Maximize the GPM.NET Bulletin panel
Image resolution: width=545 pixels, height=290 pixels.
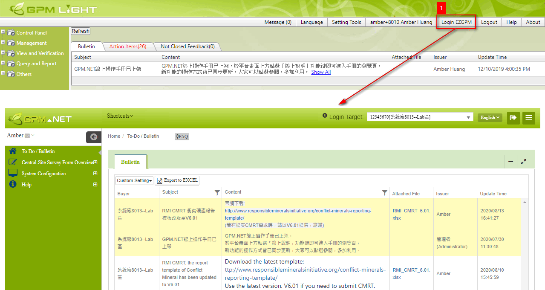click(x=523, y=162)
